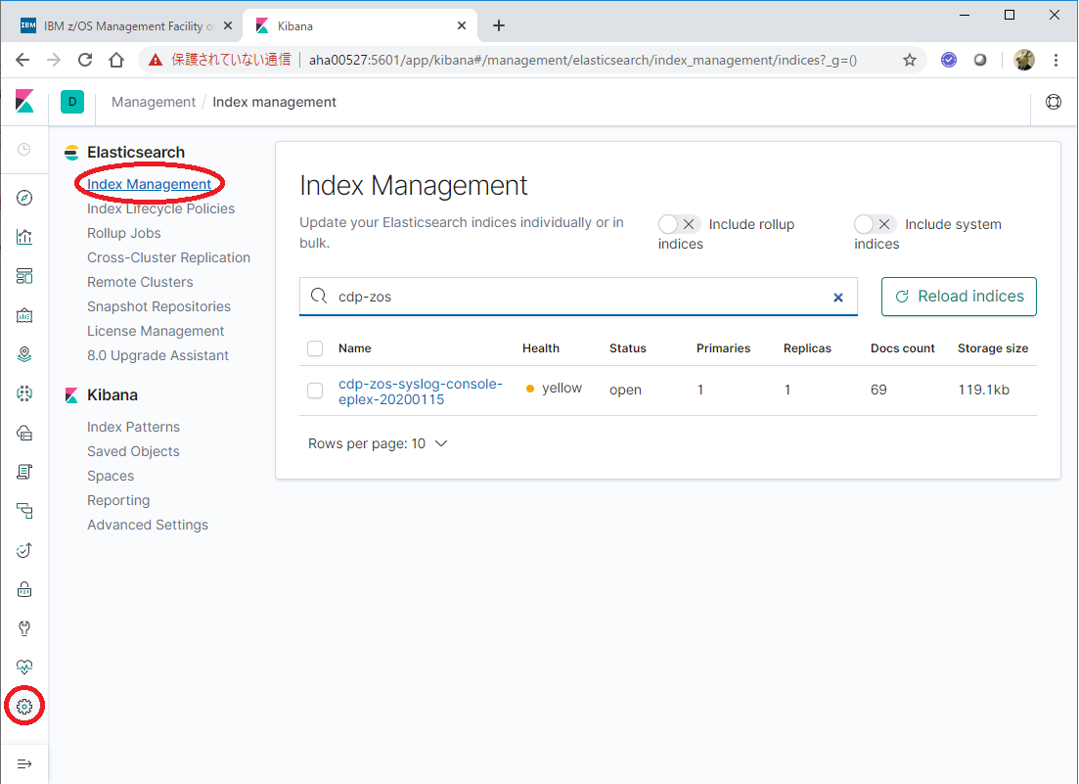Sort by Name column header

click(x=355, y=348)
